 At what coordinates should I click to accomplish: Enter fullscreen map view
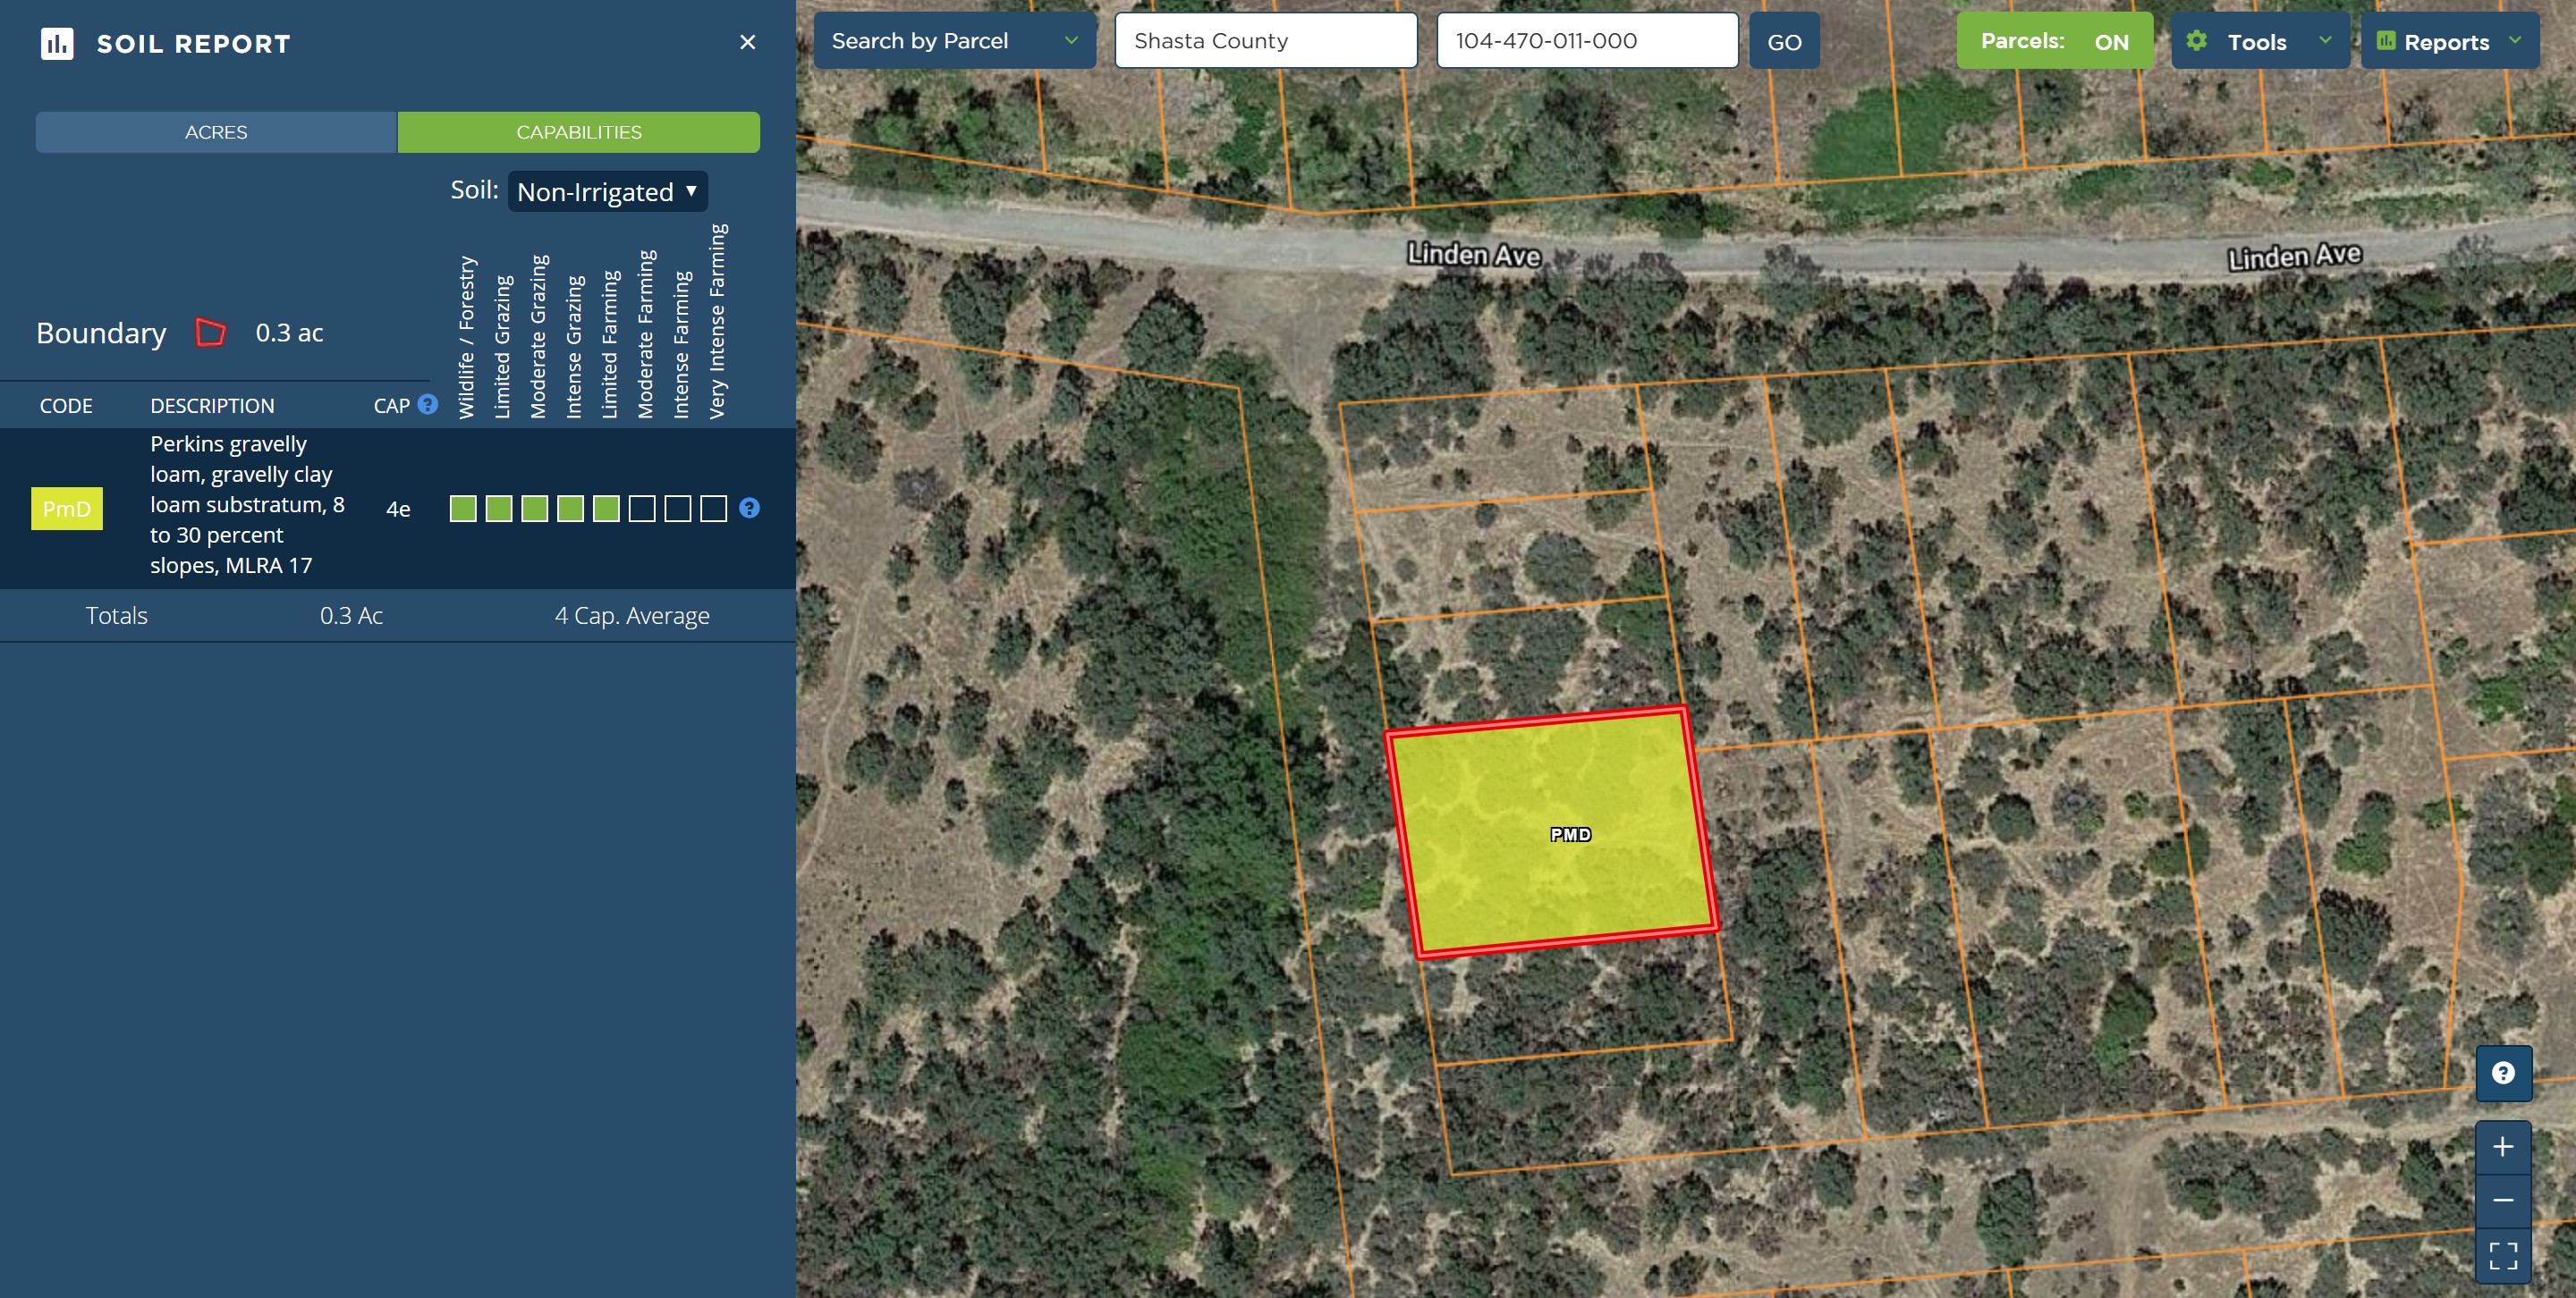coord(2502,1255)
